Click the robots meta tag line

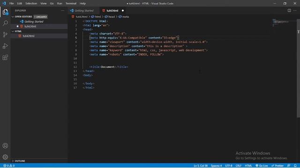click(x=127, y=55)
